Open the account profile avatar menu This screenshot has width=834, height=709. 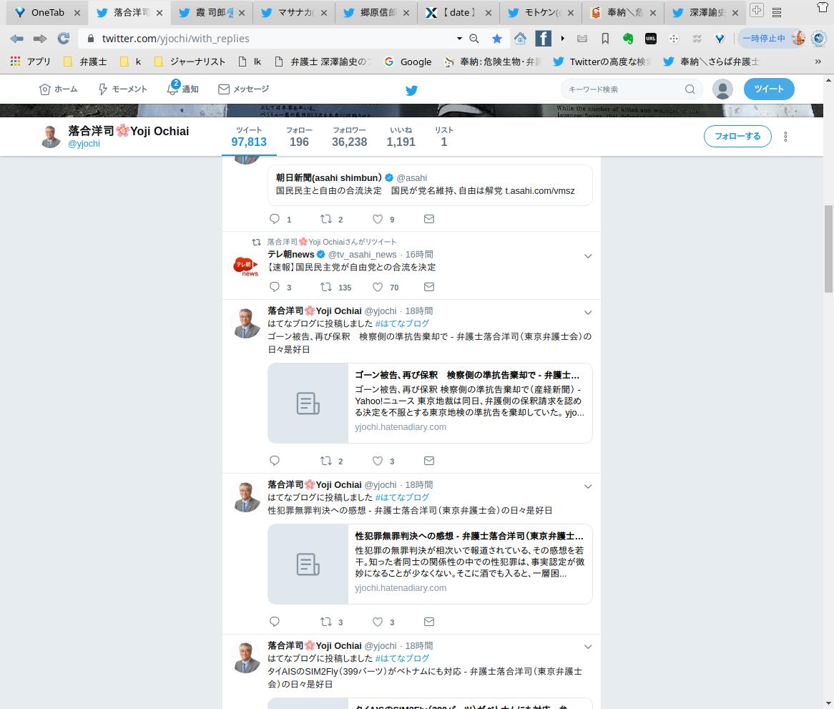click(x=722, y=89)
